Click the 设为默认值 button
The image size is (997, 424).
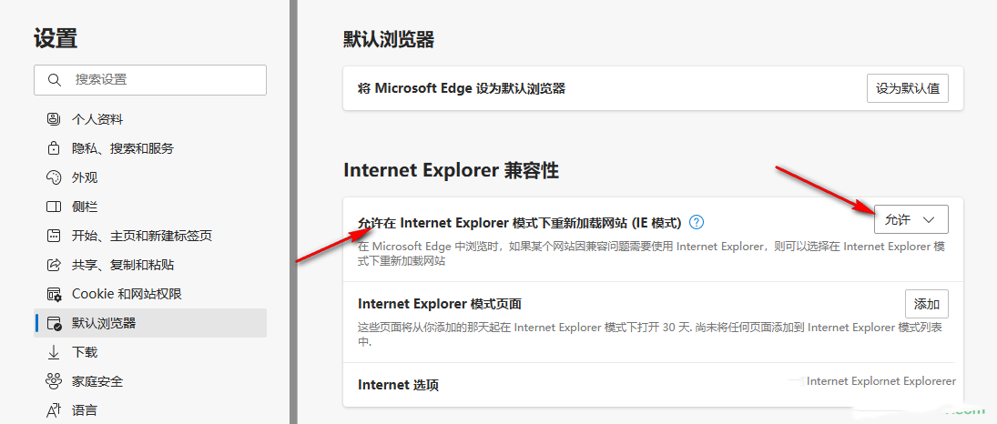click(908, 88)
